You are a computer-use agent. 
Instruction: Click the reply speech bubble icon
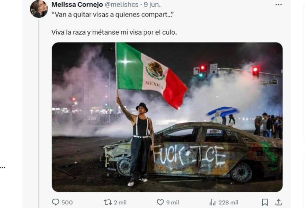pos(55,202)
